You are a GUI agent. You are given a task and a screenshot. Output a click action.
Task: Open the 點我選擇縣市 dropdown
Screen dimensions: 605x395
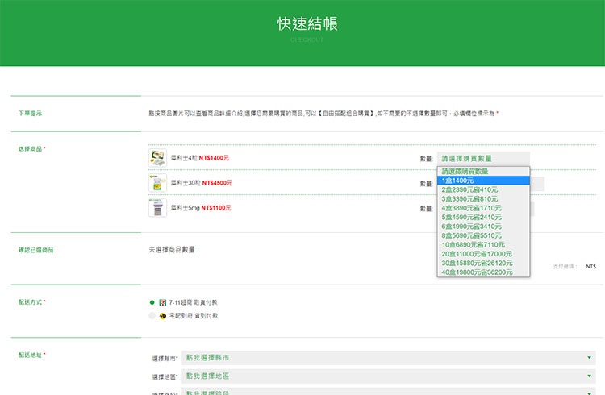pyautogui.click(x=389, y=358)
